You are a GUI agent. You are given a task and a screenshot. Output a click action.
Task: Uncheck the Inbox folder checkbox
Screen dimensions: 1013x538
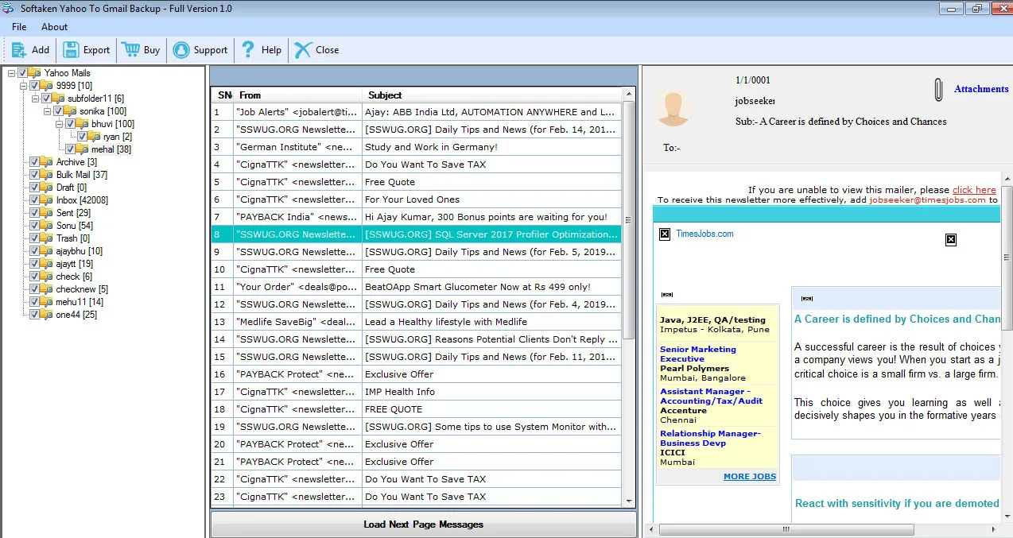point(34,200)
